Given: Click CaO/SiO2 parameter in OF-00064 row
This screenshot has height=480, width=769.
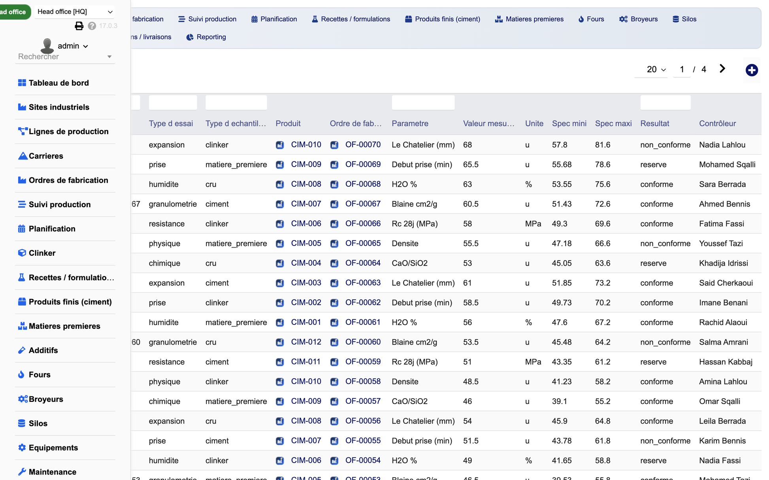Looking at the screenshot, I should pyautogui.click(x=410, y=263).
